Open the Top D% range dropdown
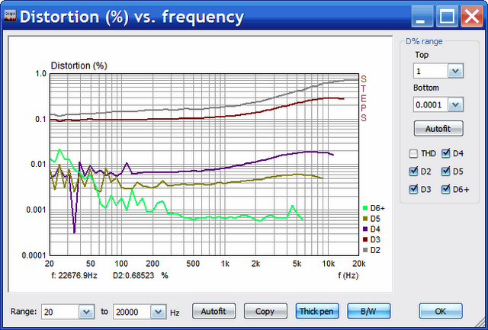Image resolution: width=488 pixels, height=330 pixels. tap(455, 71)
